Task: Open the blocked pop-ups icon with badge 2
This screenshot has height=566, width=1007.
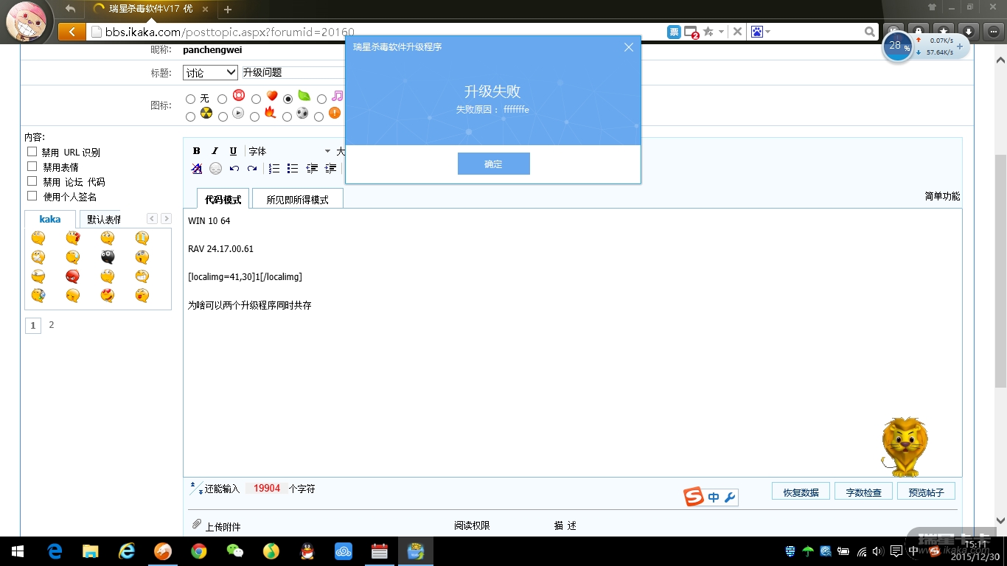Action: tap(691, 32)
